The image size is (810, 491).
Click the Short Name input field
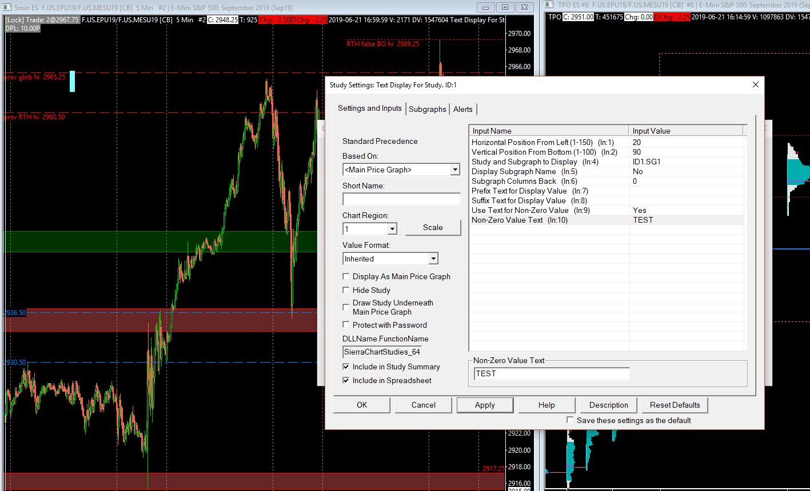(x=401, y=199)
